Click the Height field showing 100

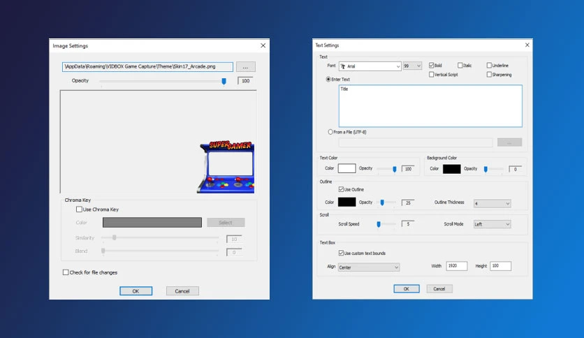pos(501,266)
